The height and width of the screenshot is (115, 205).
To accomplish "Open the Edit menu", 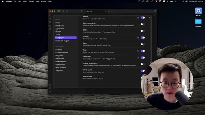I will (20, 1).
